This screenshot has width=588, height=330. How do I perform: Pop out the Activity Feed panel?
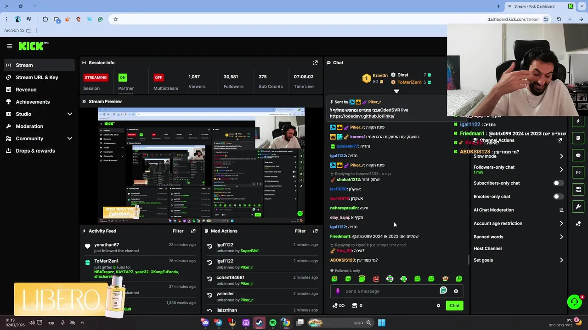(x=193, y=231)
